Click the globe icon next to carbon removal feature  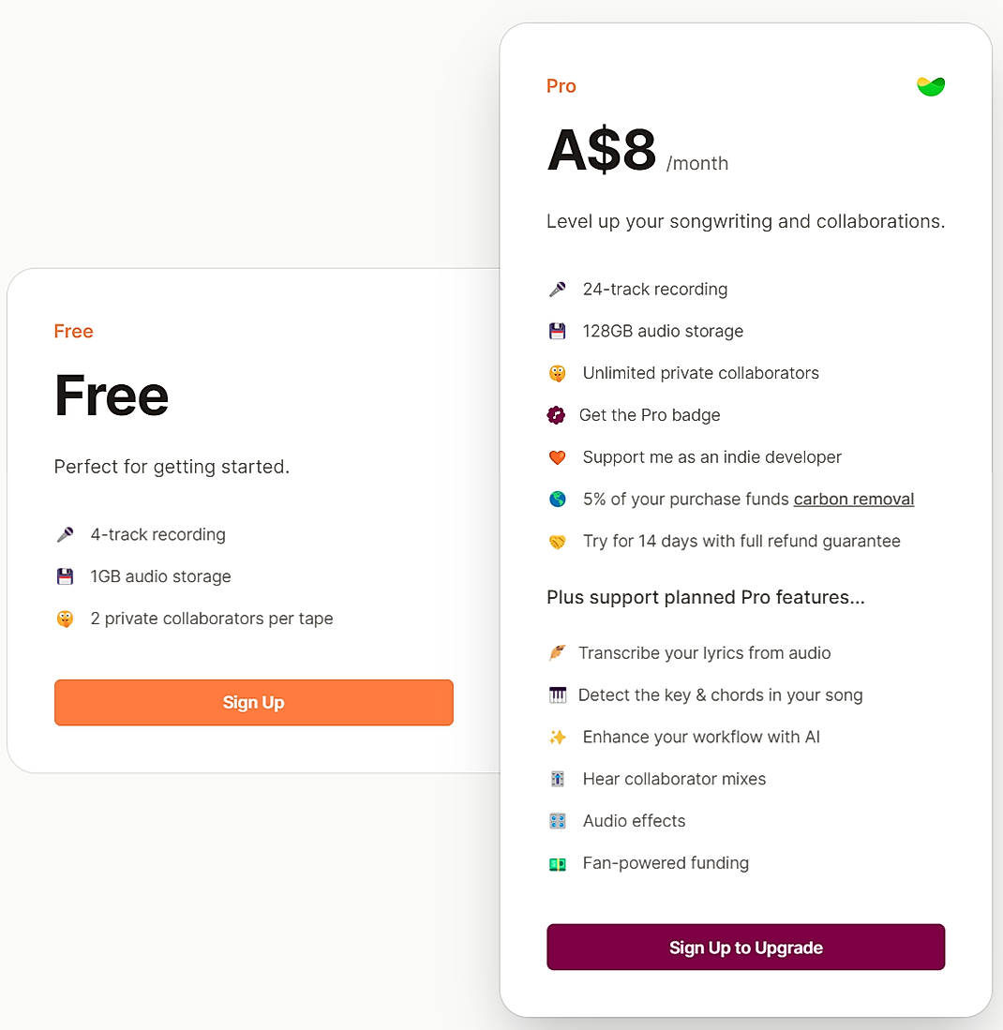560,499
